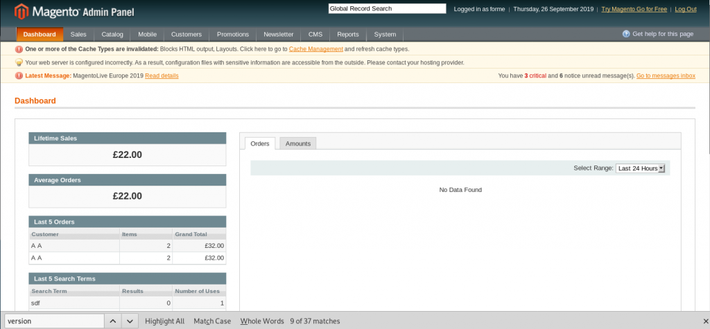Screen dimensions: 710x329
Task: Open the Cache Management link
Action: (x=316, y=49)
